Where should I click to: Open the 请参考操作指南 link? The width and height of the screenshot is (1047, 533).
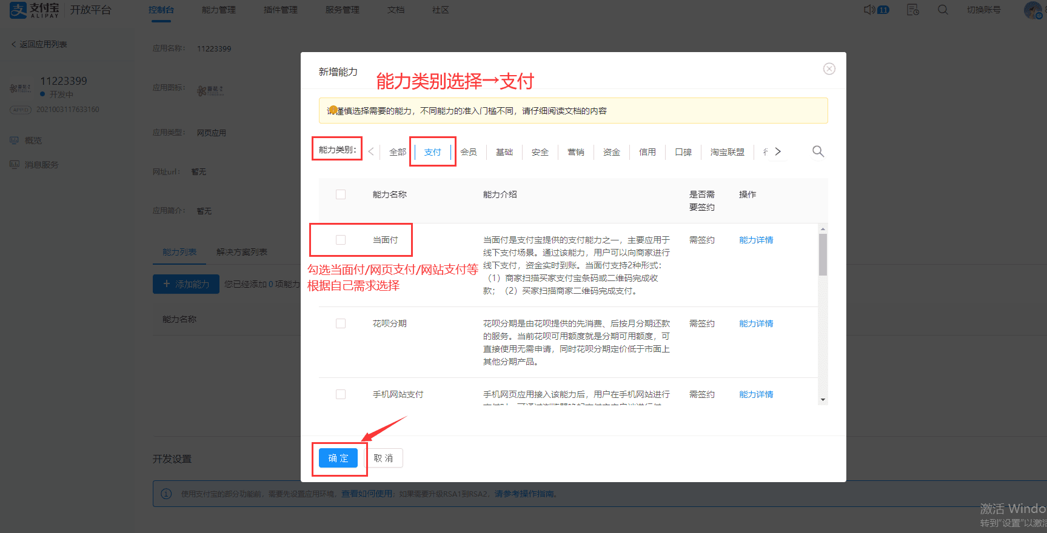click(524, 494)
